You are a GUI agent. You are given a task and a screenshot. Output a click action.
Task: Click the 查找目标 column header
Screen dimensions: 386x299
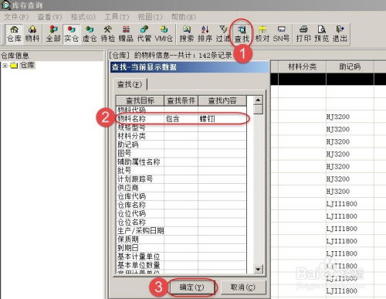click(140, 100)
